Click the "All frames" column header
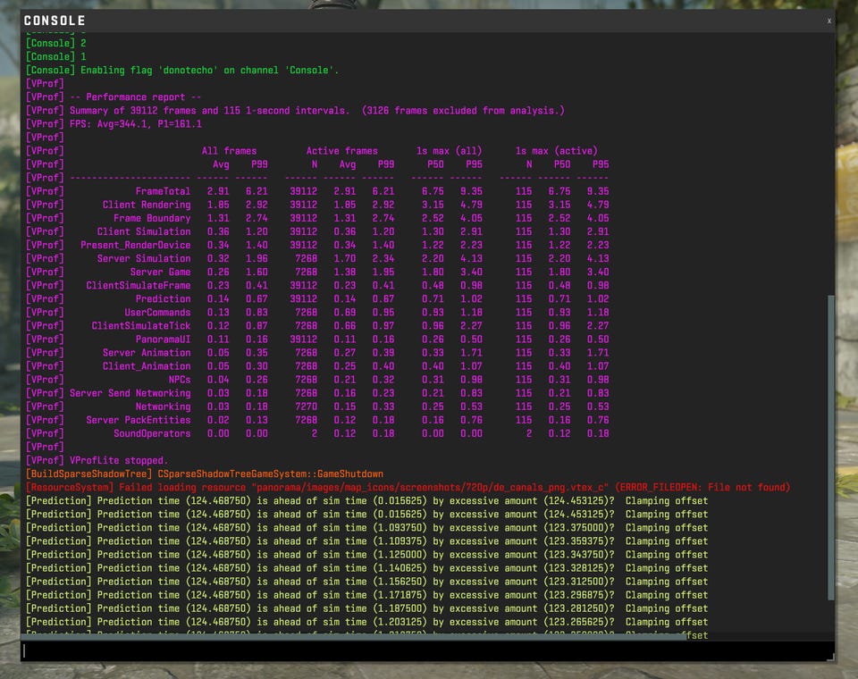The image size is (858, 679). [x=229, y=151]
